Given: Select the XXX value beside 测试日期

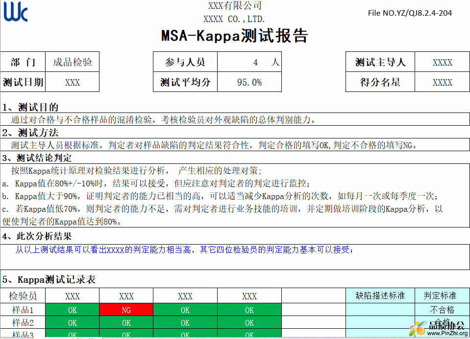Looking at the screenshot, I should point(72,82).
